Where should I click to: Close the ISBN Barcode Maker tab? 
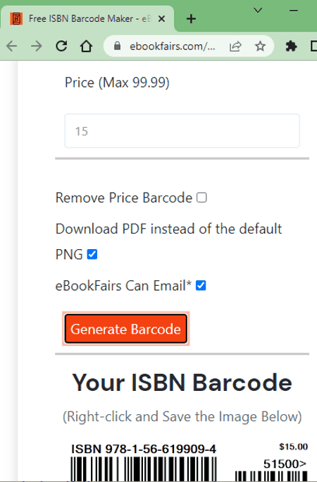pos(161,19)
